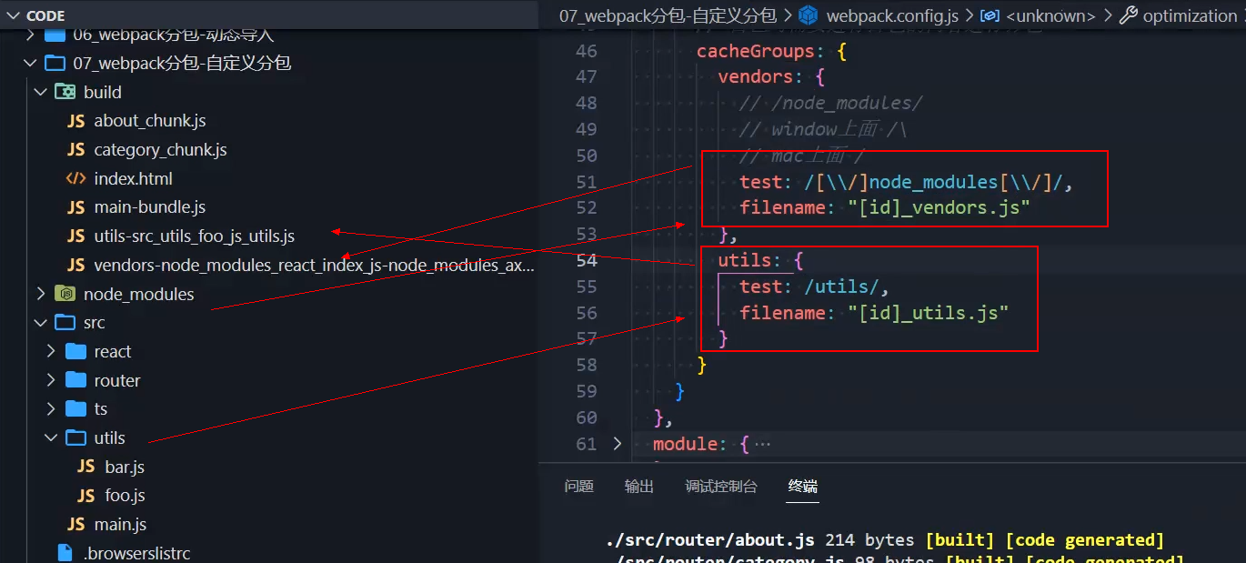This screenshot has height=563, width=1246.
Task: Click the 07_webpack分包-自定义分包 breadcrumb segment
Action: click(x=668, y=15)
